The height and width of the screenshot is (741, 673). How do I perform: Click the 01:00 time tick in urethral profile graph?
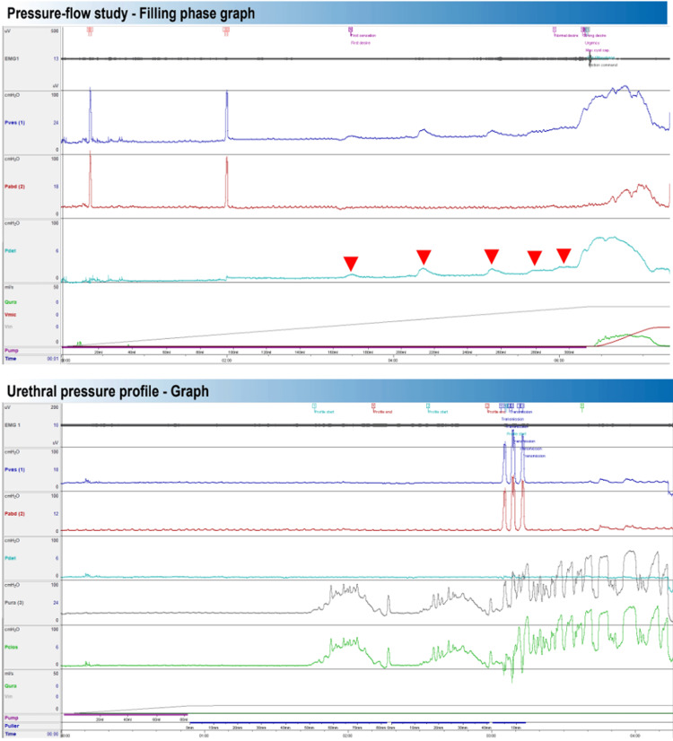pyautogui.click(x=204, y=736)
